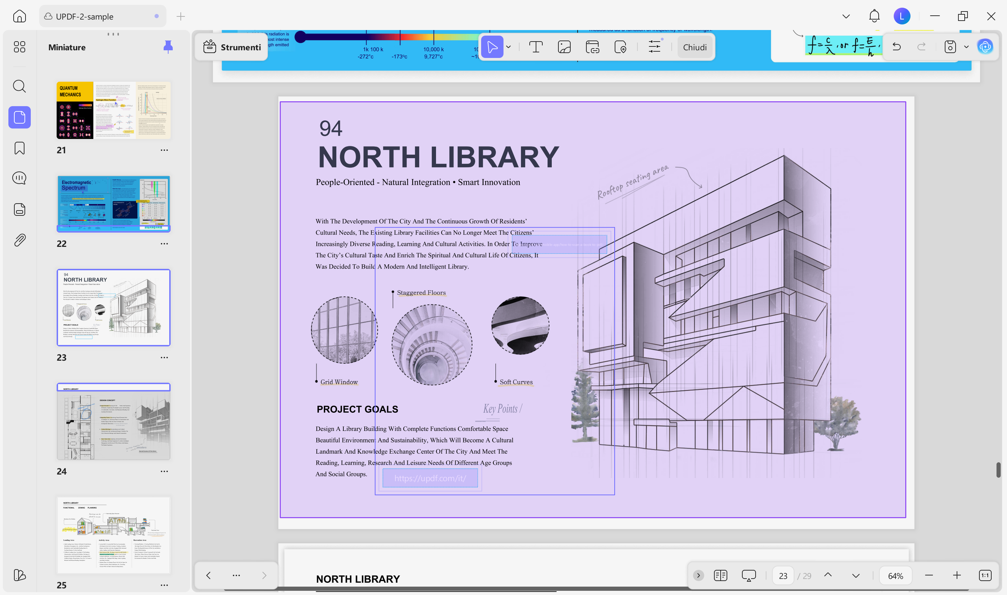Start the slideshow presentation mode
This screenshot has height=595, width=1007.
click(x=749, y=575)
